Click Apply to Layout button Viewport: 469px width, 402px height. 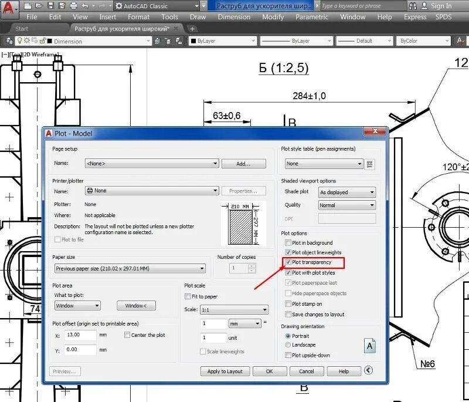[x=225, y=371]
